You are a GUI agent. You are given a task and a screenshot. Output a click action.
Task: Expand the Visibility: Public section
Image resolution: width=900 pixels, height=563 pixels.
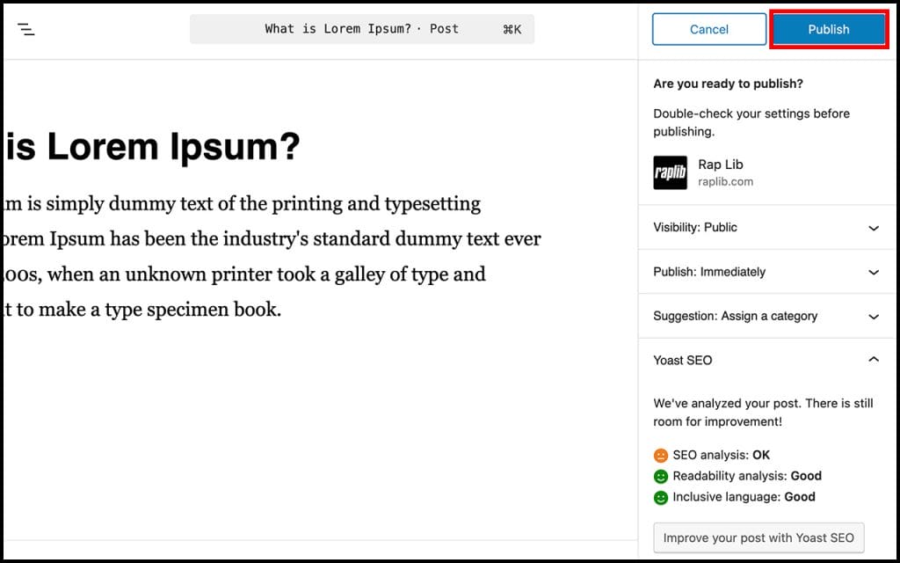point(874,228)
